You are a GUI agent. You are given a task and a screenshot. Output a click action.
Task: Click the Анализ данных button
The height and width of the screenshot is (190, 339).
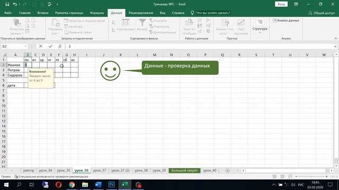(286, 21)
